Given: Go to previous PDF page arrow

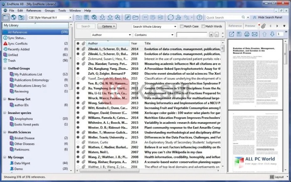Looking at the screenshot, I should point(264,34).
